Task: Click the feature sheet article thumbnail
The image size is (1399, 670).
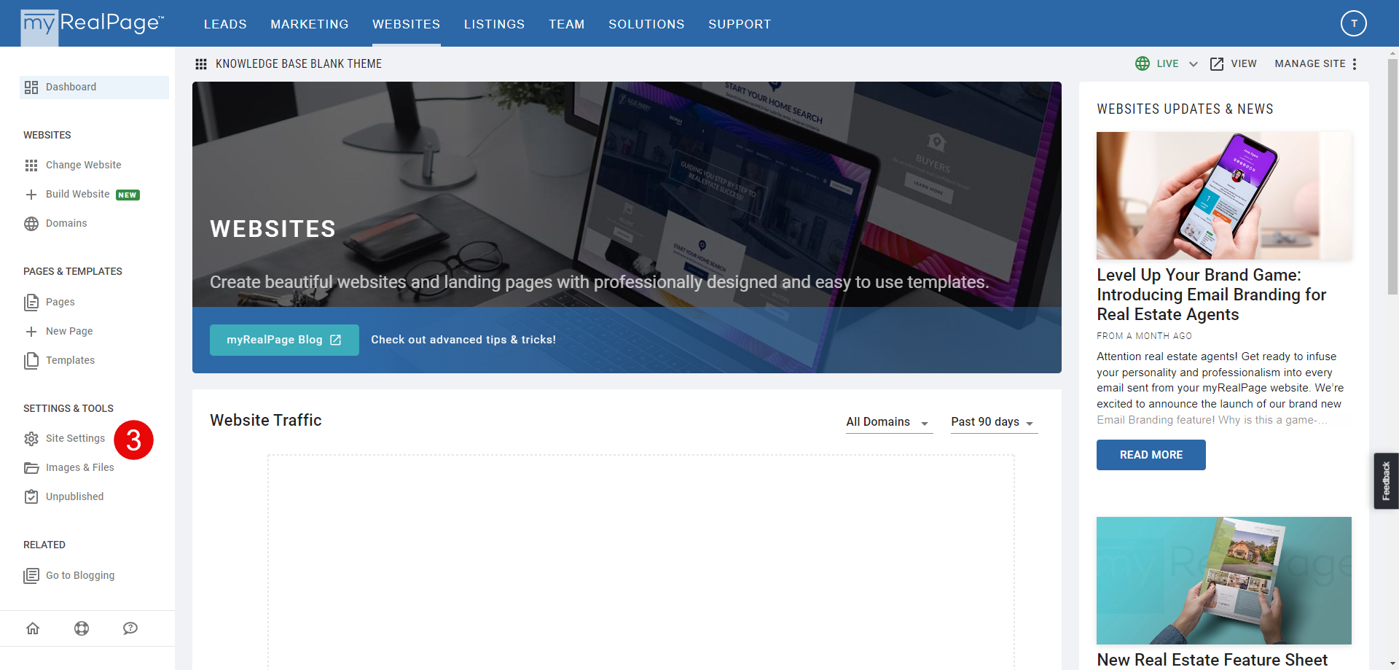Action: tap(1224, 580)
